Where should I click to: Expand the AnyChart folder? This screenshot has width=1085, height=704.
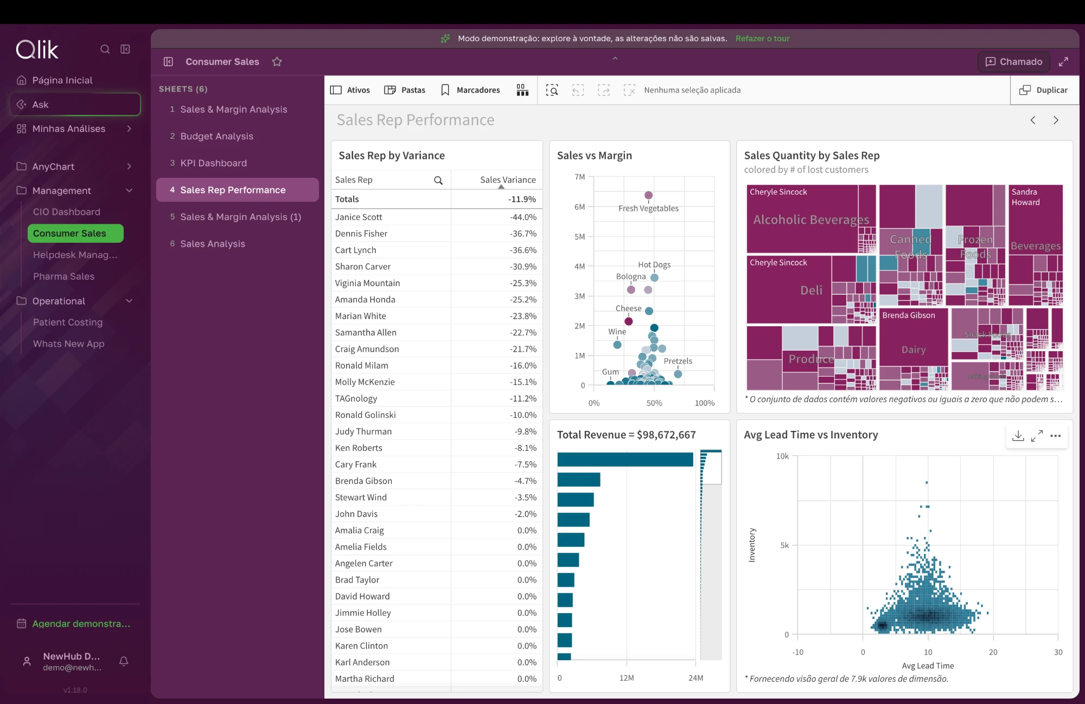click(x=129, y=166)
